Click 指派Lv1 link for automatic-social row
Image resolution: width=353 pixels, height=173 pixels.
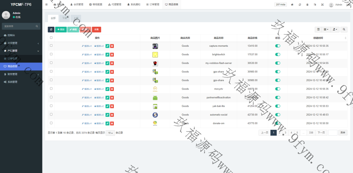[x=87, y=115]
